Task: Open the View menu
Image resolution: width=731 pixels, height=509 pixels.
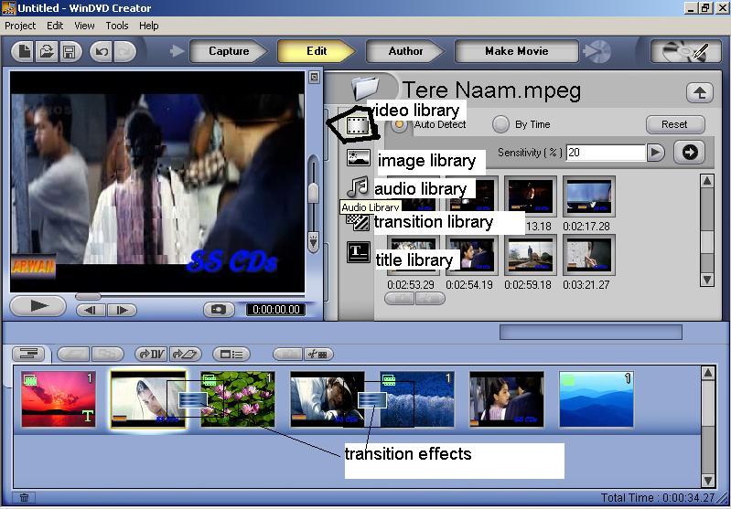Action: (84, 26)
